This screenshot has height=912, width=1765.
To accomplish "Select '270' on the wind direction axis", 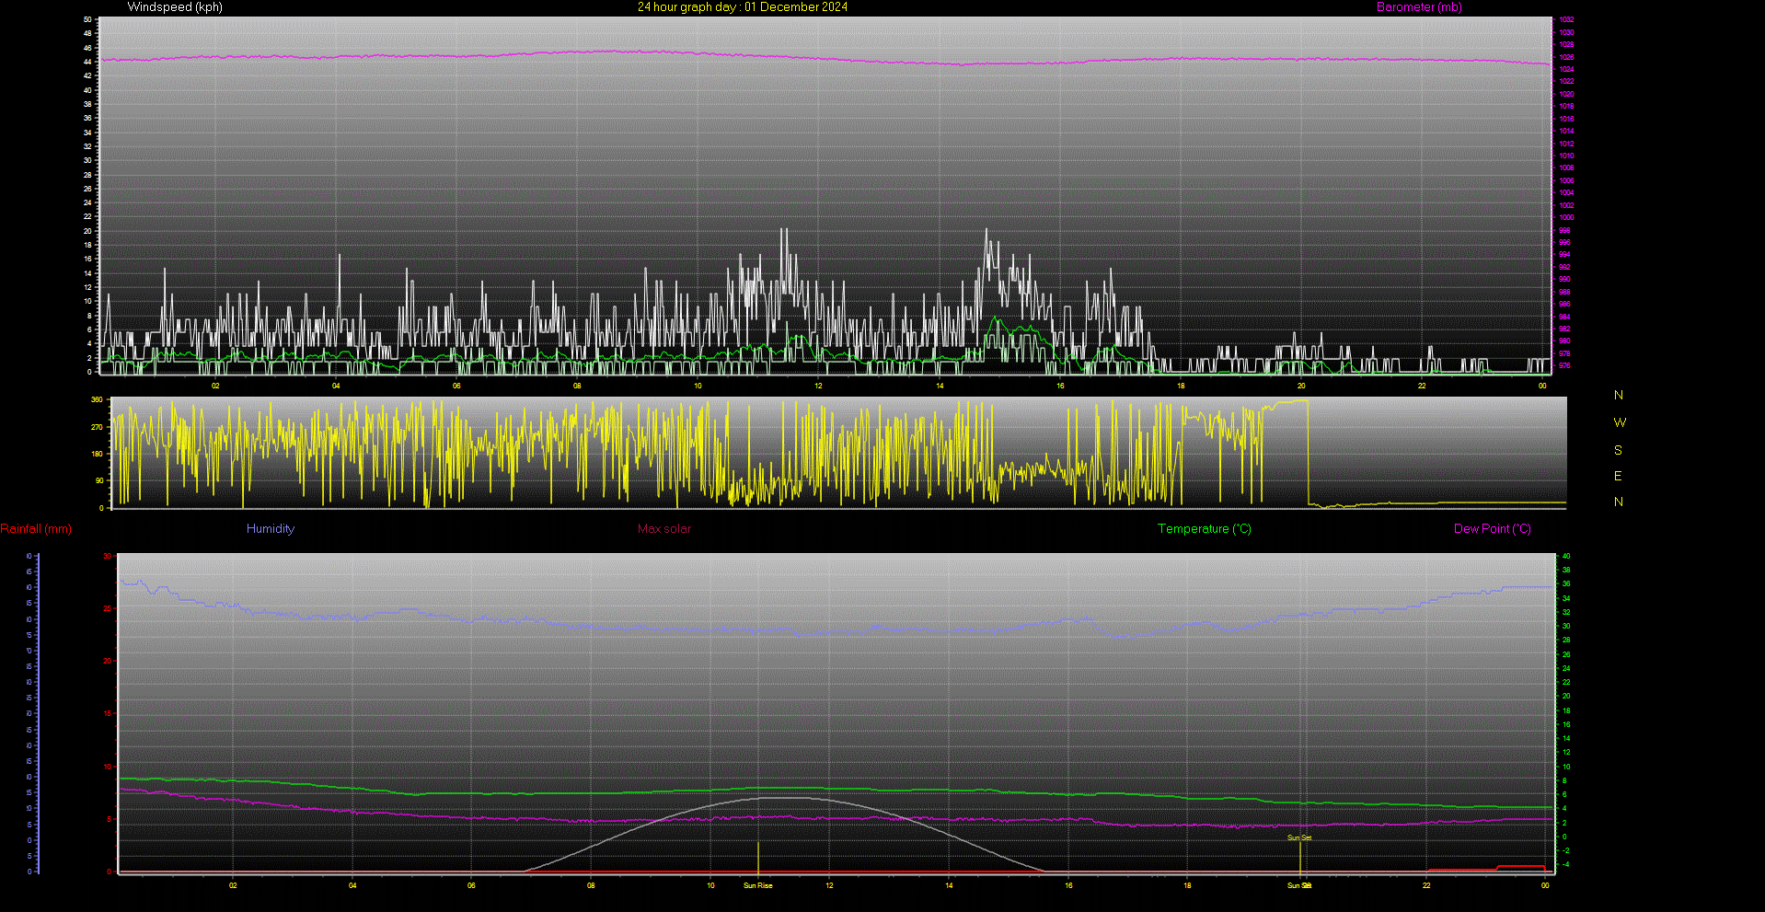I will [x=97, y=427].
